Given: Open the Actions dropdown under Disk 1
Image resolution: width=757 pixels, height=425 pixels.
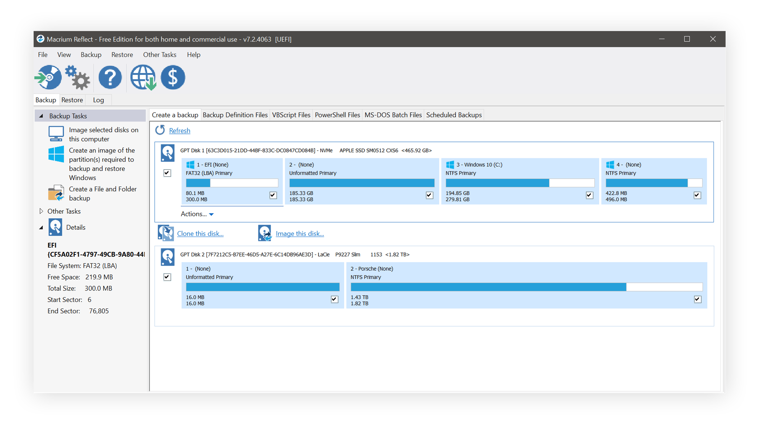Looking at the screenshot, I should (197, 214).
